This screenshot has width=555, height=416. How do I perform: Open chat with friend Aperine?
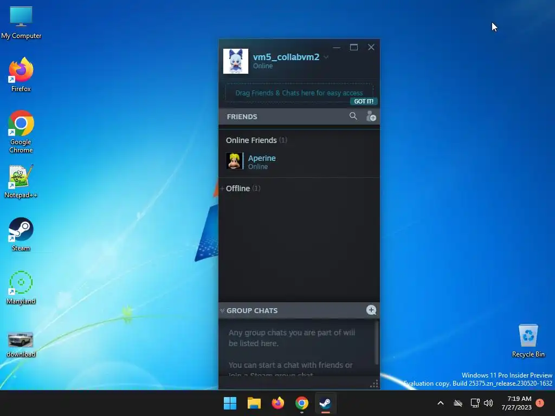coord(299,161)
